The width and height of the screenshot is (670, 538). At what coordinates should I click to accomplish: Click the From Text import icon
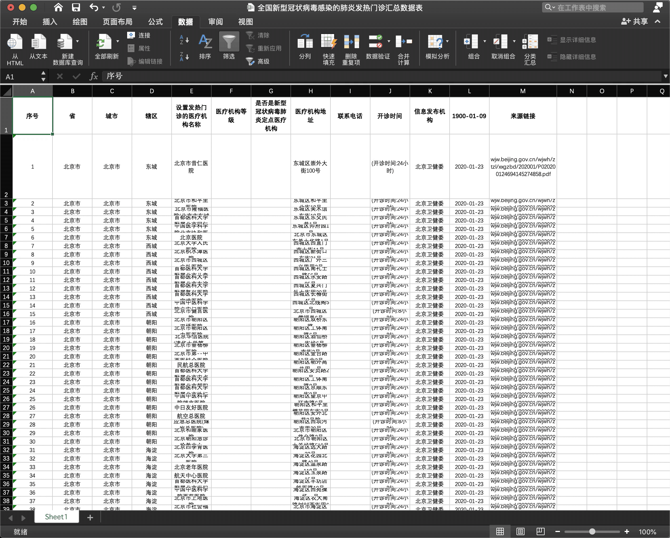click(x=38, y=42)
